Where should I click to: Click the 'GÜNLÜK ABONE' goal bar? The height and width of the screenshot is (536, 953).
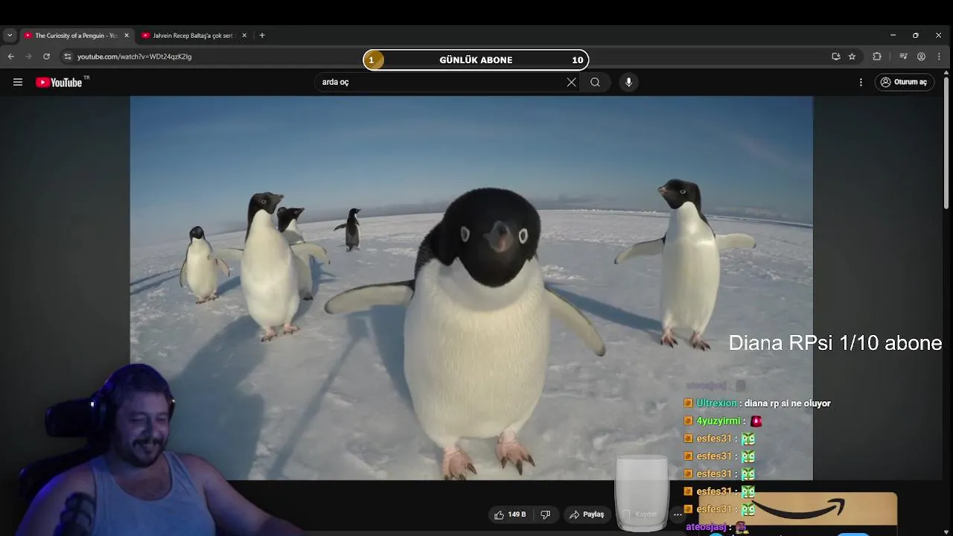pos(476,60)
